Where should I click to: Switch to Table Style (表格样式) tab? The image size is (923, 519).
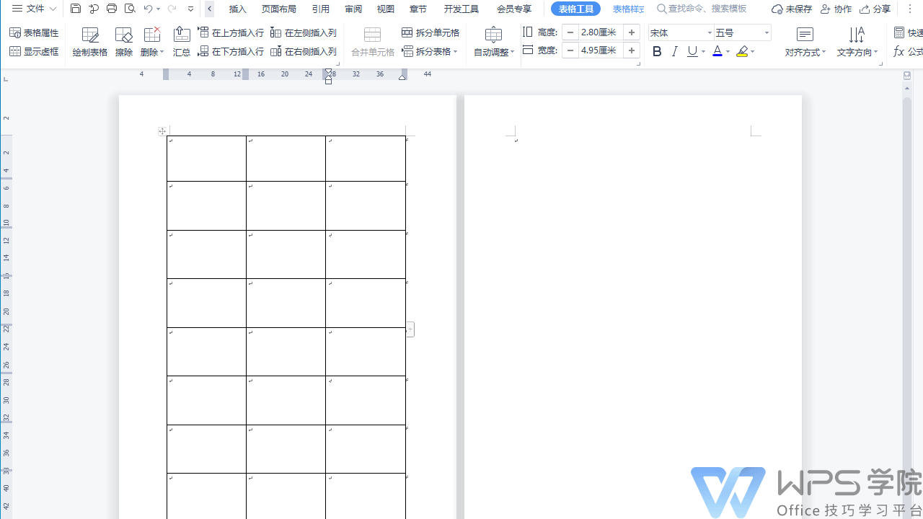point(628,9)
